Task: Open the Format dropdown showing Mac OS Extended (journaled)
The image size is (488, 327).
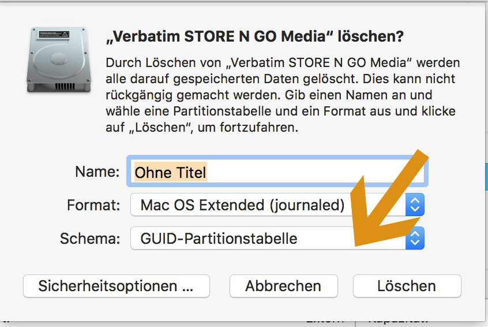Action: (x=277, y=205)
